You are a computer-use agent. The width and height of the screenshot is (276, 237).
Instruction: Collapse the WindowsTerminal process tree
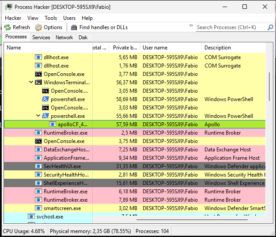coord(31,82)
